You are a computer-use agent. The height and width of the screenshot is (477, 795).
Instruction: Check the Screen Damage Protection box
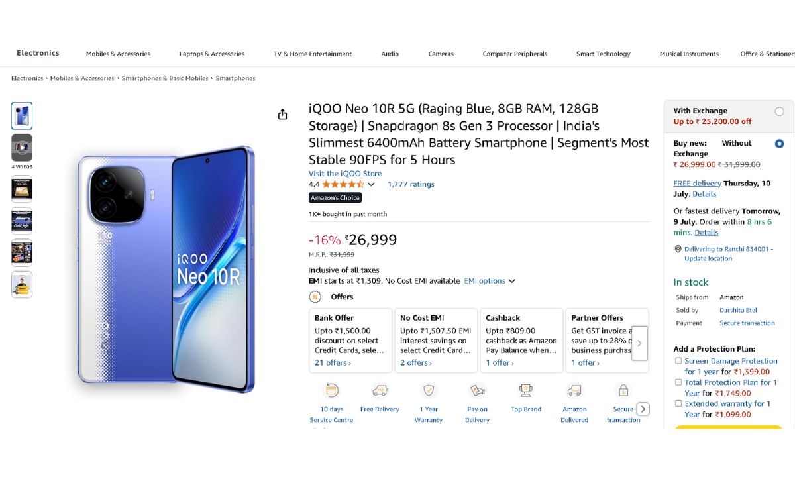[x=678, y=361]
